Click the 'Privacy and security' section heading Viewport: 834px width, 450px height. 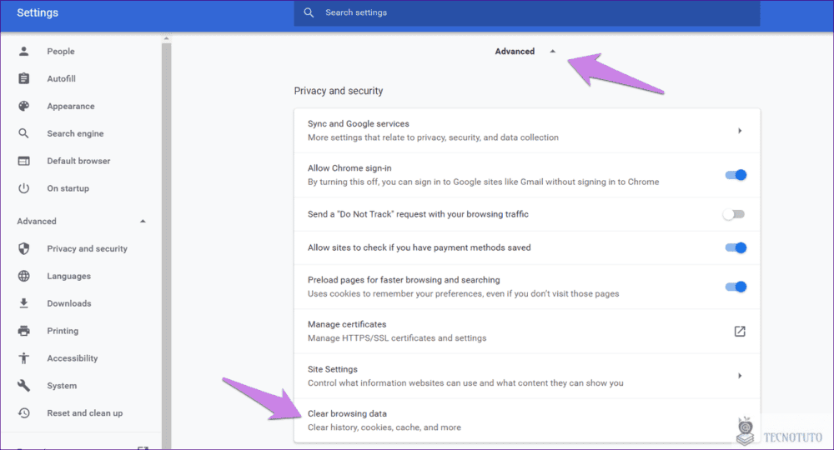tap(339, 91)
